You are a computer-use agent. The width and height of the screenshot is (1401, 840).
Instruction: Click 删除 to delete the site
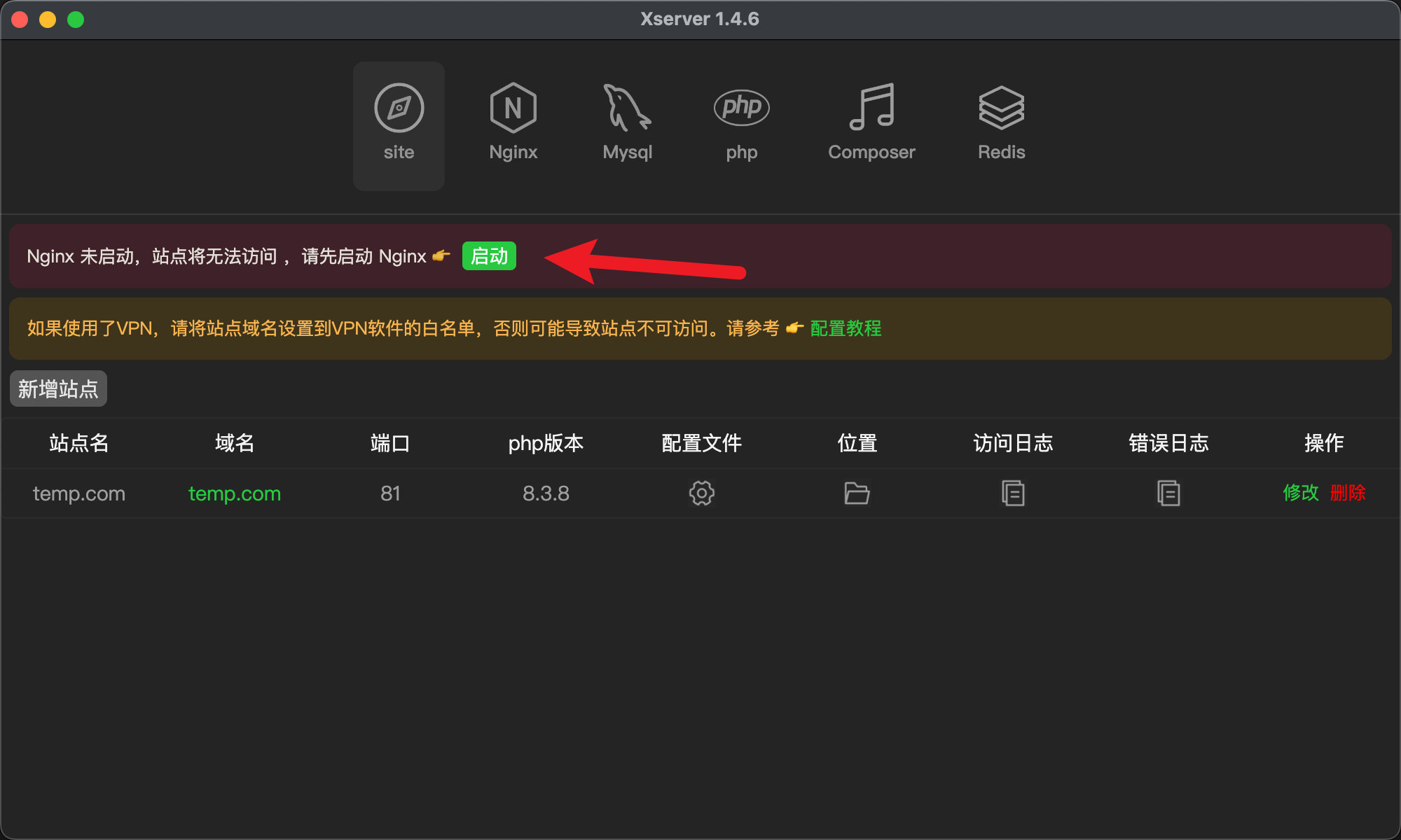click(x=1348, y=493)
